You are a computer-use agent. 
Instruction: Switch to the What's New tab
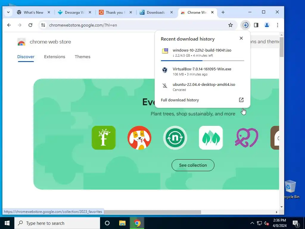(x=33, y=12)
